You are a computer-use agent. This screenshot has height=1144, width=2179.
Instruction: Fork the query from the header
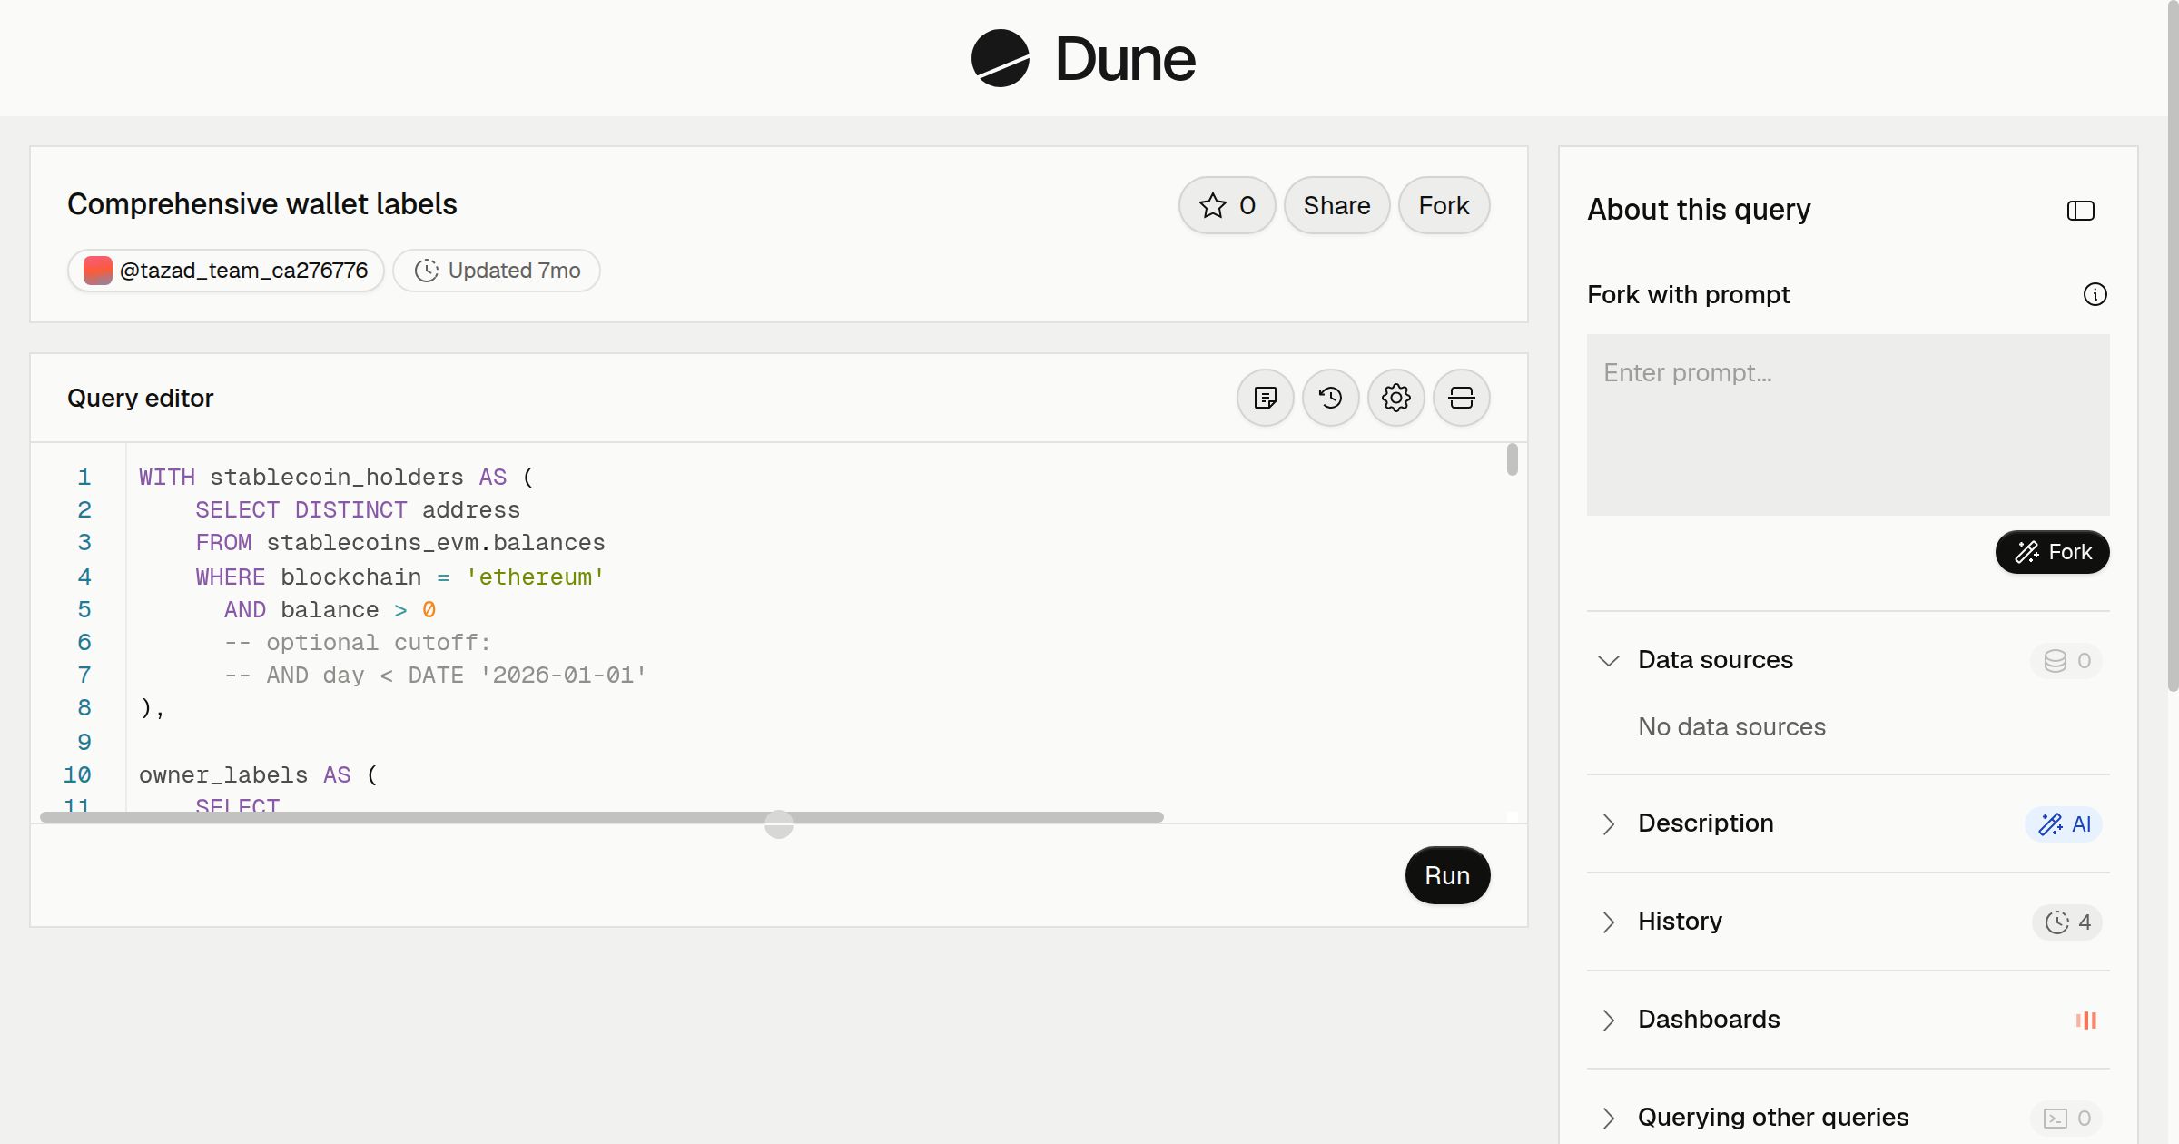[1444, 205]
